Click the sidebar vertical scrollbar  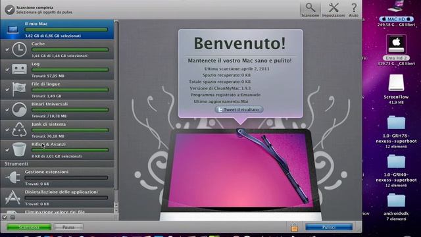pos(116,105)
